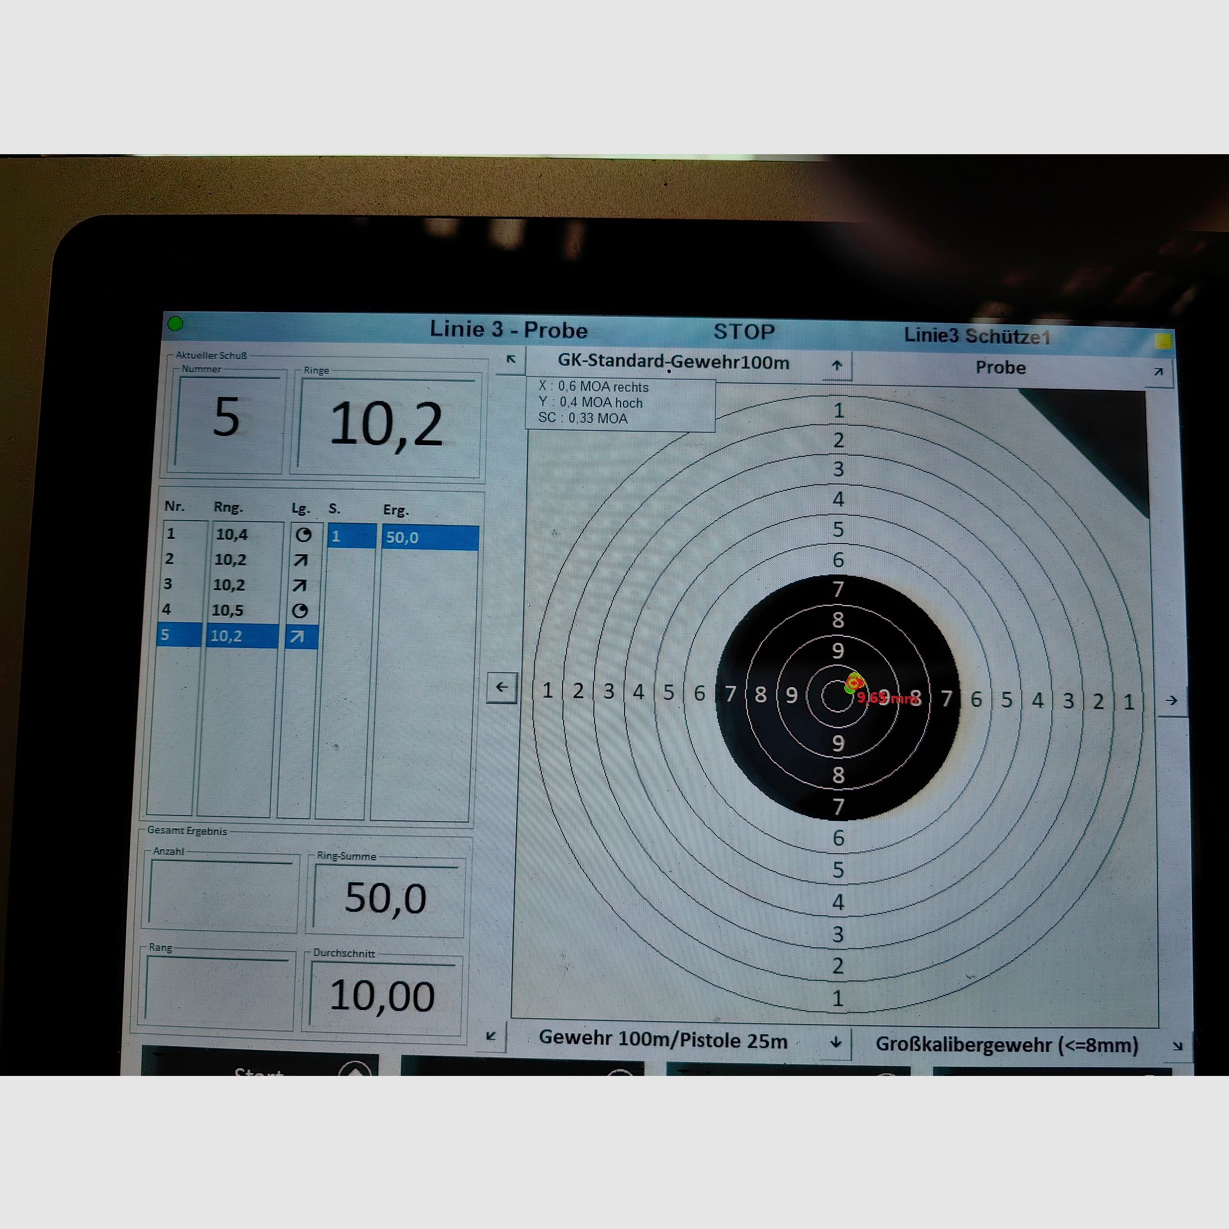This screenshot has height=1229, width=1229.
Task: Click the up arrow beside GK-Standard-Gewehr100m
Action: (x=837, y=365)
